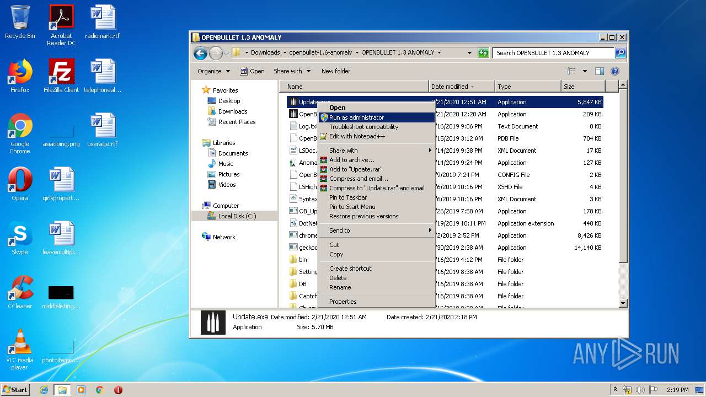Choose Pin to Taskbar
This screenshot has width=706, height=397.
tap(377, 197)
